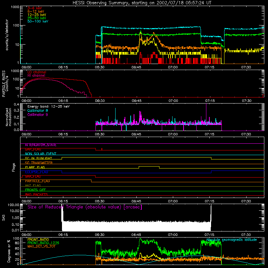
Task: Select the ECLIPSE_FLAG label
Action: click(37, 172)
